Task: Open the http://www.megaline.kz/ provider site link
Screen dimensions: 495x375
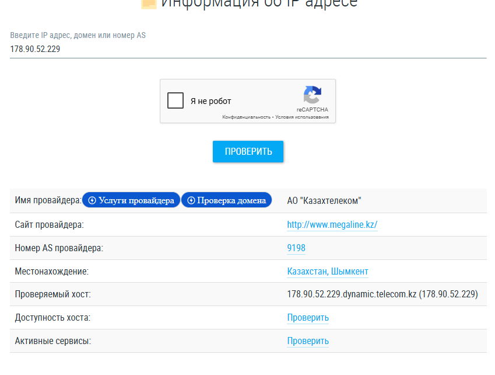Action: 332,224
